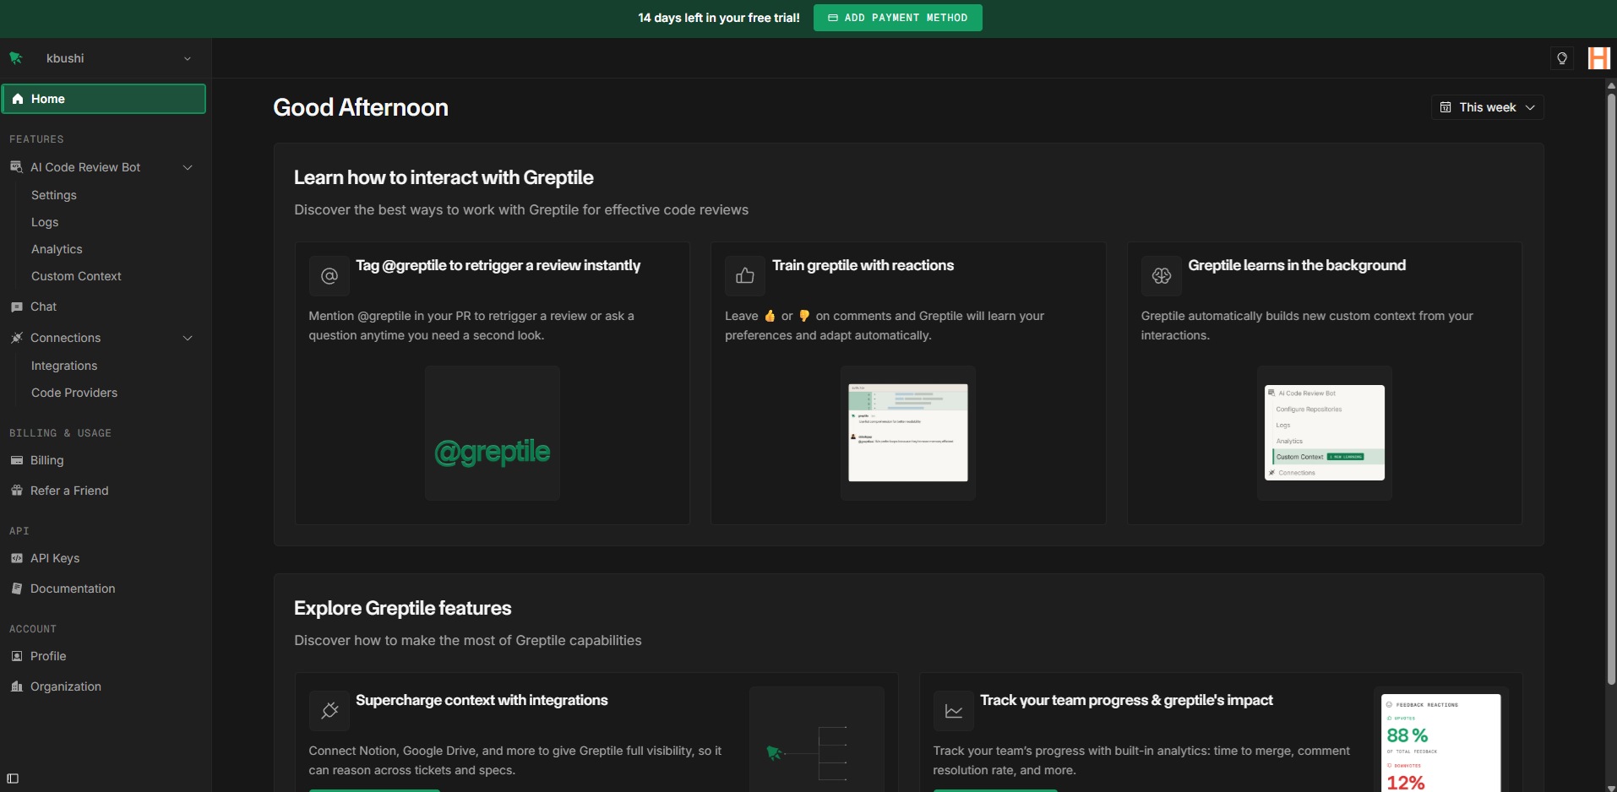Click the calendar icon in This week selector
Image resolution: width=1617 pixels, height=792 pixels.
tap(1445, 107)
